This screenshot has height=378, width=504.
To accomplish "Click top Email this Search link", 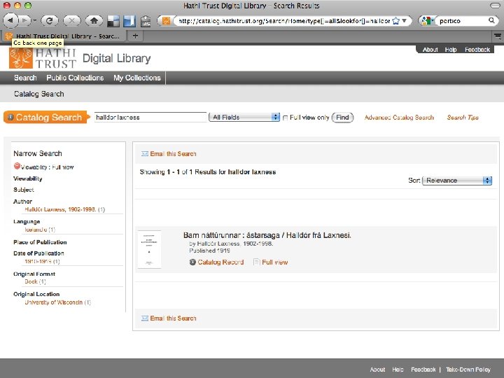I will point(173,153).
